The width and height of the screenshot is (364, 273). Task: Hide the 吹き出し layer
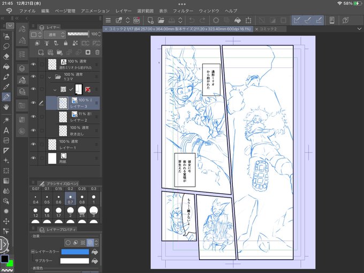pyautogui.click(x=33, y=130)
